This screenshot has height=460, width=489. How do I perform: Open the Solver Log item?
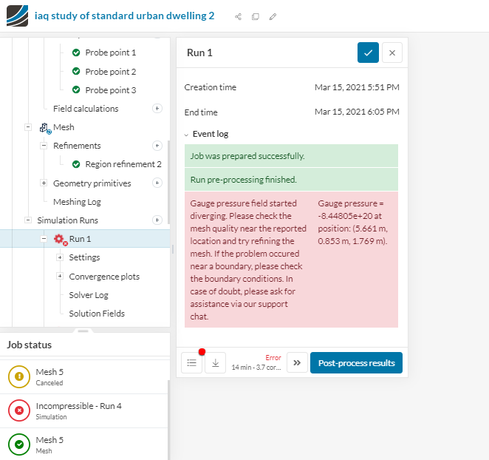coord(89,295)
